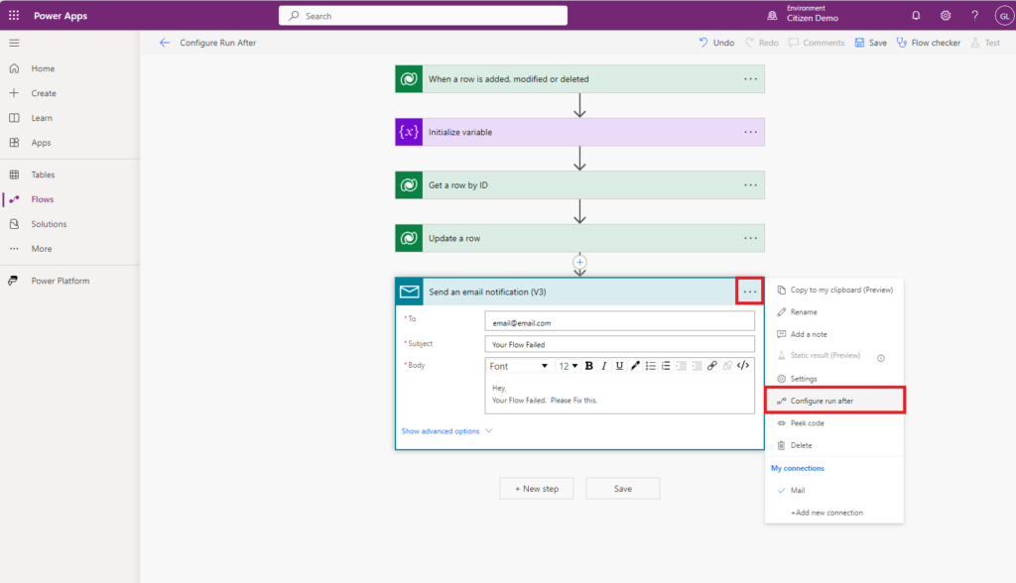
Task: Choose Peek code in the context menu
Action: (x=807, y=423)
